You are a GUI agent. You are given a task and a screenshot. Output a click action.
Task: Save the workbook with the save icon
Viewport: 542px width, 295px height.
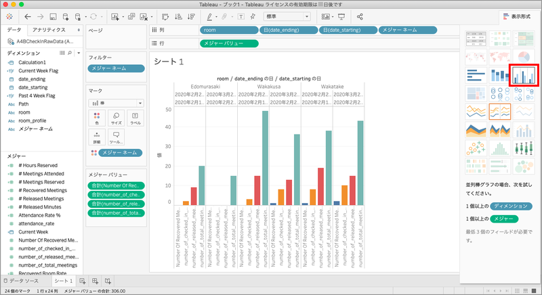click(53, 16)
